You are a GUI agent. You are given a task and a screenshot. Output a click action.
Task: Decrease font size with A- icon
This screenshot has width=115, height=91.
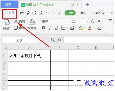click(99, 21)
